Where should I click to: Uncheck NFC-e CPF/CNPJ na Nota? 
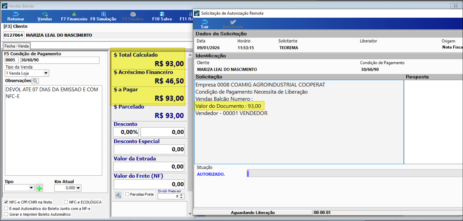point(6,202)
